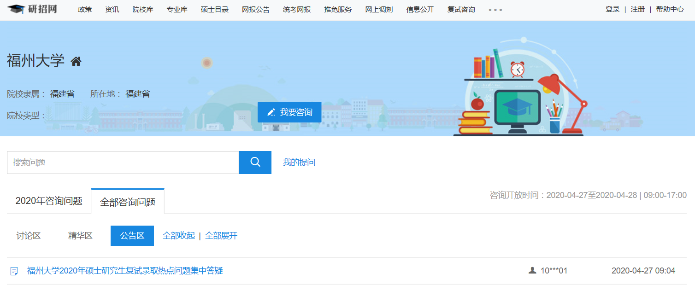This screenshot has width=695, height=285.
Task: Switch to the 2020年咨询问题 tab
Action: pyautogui.click(x=49, y=201)
